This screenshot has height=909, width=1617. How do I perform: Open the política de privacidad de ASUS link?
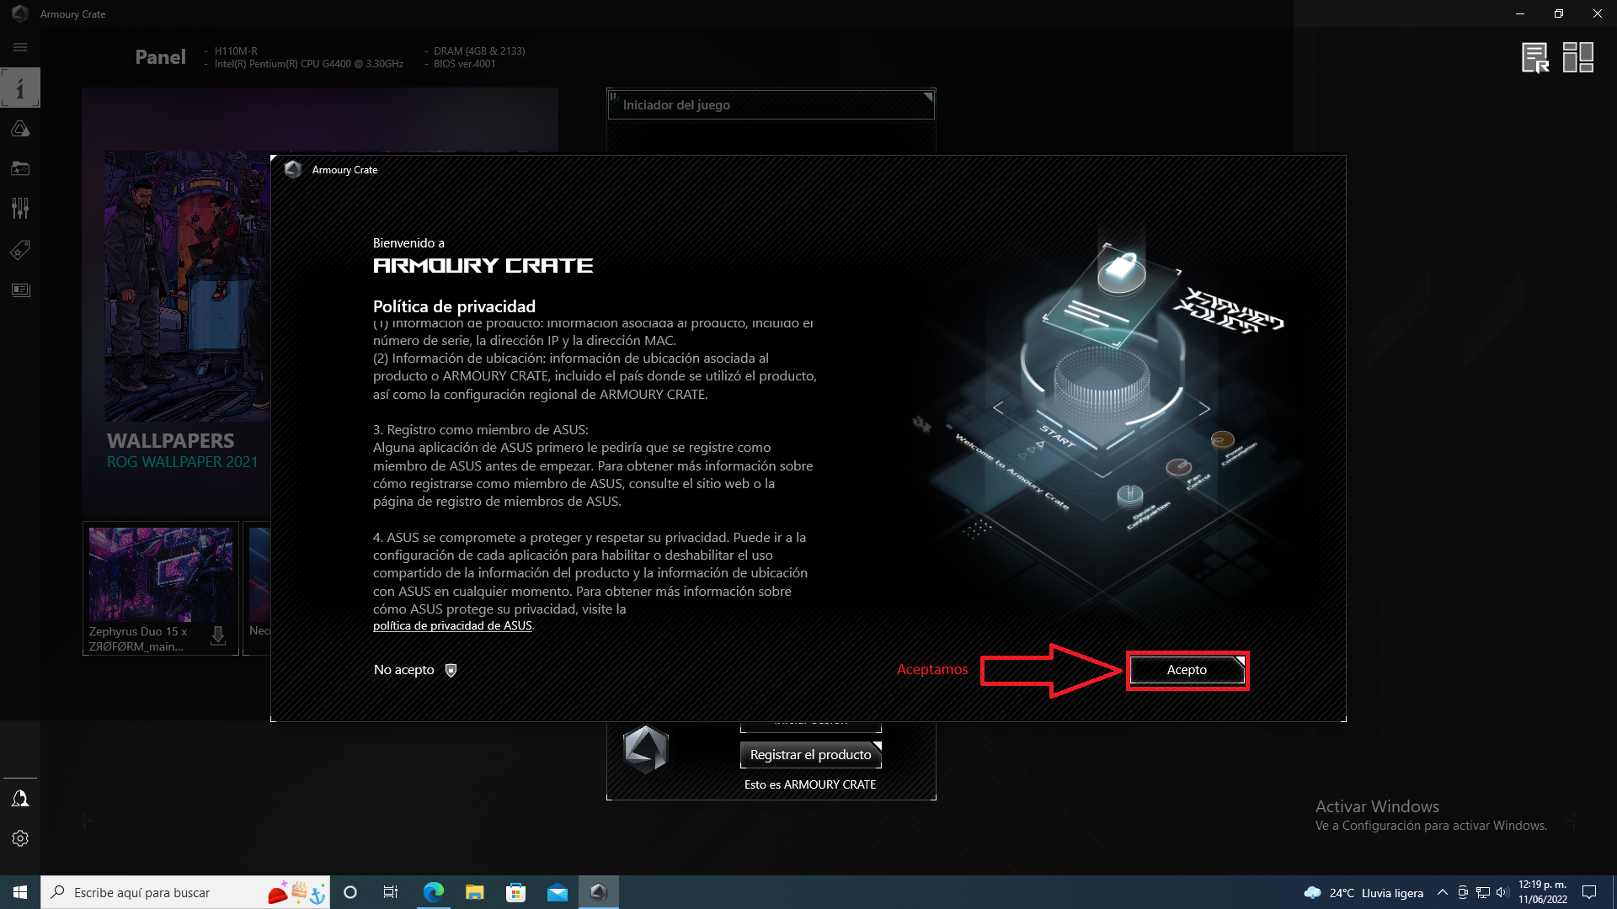[452, 625]
